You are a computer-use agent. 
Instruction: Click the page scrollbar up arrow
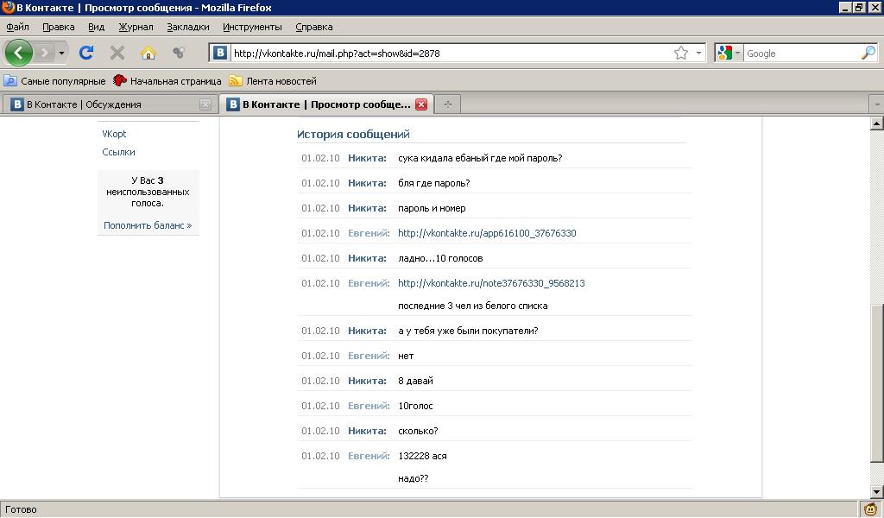click(877, 123)
